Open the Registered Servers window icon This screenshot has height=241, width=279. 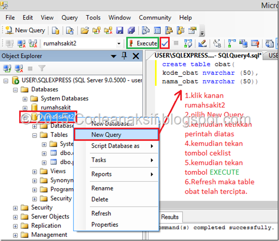[x=146, y=30]
